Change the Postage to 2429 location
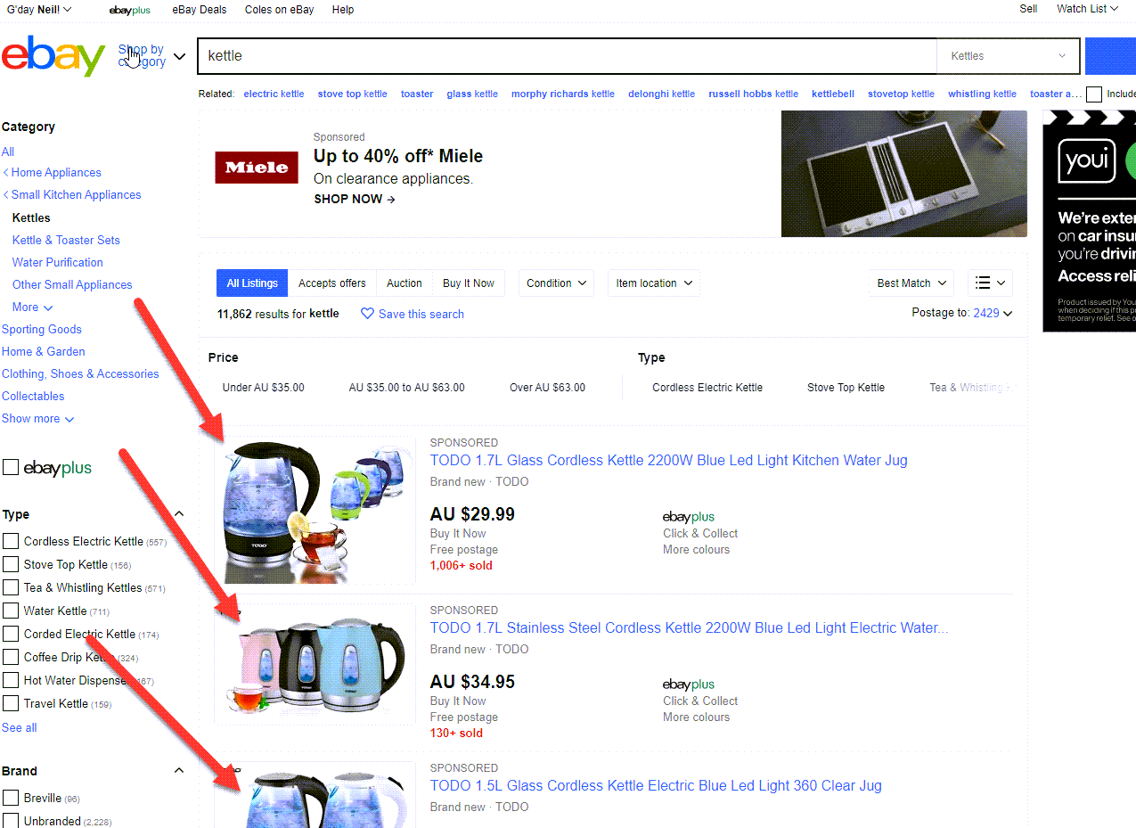Viewport: 1136px width, 828px height. click(x=992, y=313)
